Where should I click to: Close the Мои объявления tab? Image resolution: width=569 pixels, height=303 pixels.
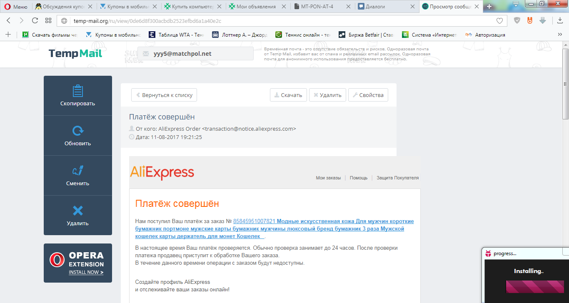point(284,7)
